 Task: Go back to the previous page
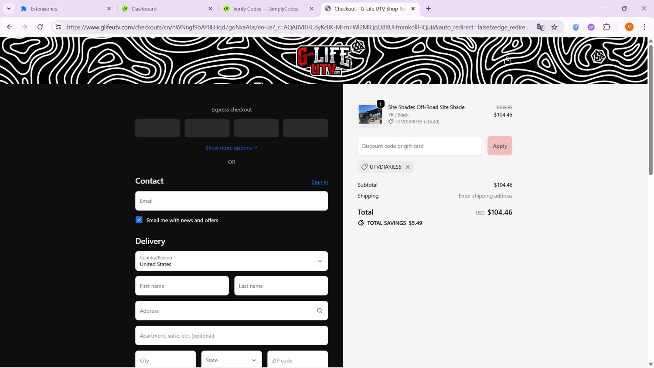click(9, 27)
